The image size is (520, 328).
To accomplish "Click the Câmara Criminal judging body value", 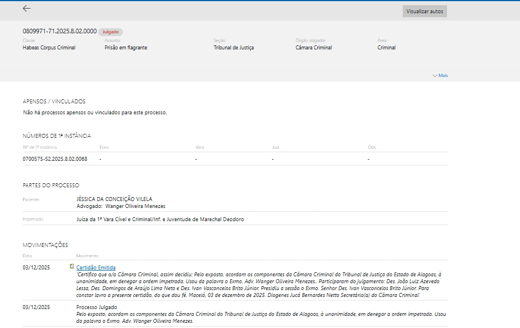I will pos(313,48).
